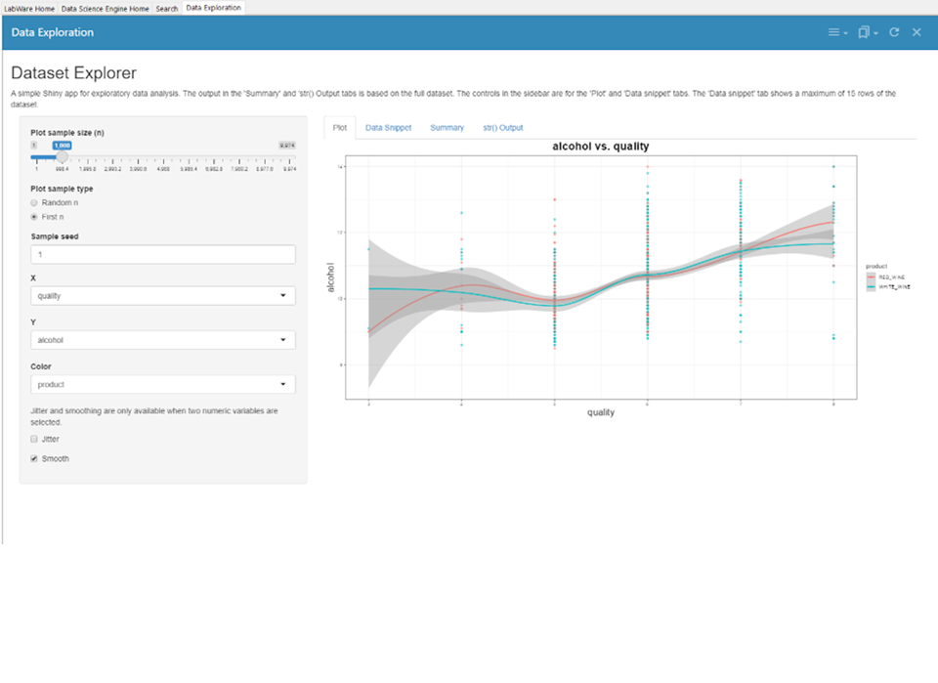The image size is (938, 683).
Task: Switch to the Data Snippet tab
Action: [387, 127]
